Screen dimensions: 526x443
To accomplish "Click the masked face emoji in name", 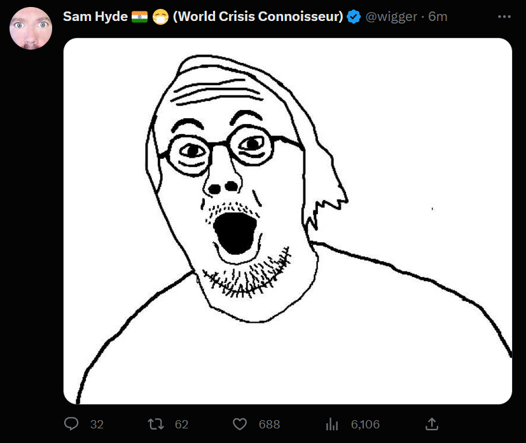I will tap(160, 17).
